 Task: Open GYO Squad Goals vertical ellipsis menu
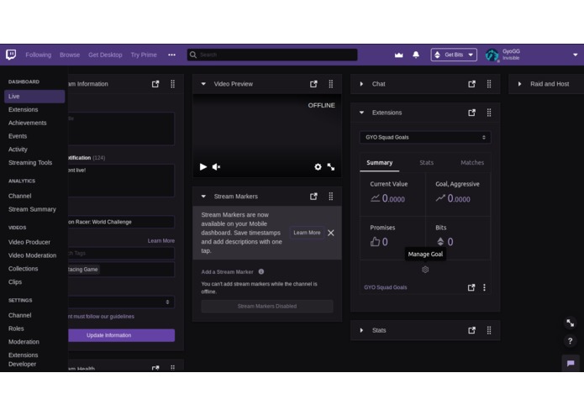pos(484,287)
